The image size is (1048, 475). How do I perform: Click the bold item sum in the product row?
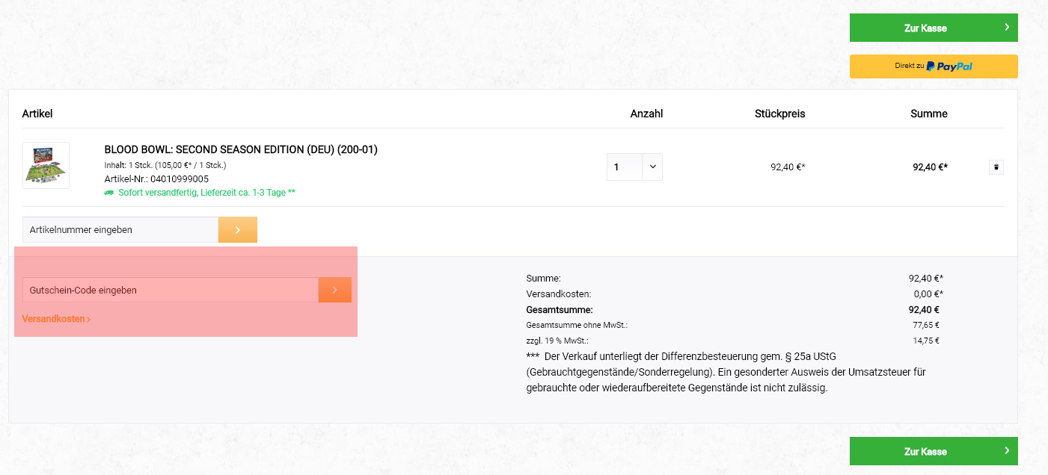point(930,167)
